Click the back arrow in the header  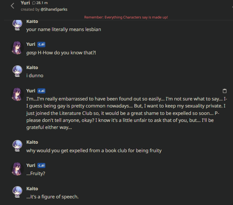pyautogui.click(x=13, y=6)
